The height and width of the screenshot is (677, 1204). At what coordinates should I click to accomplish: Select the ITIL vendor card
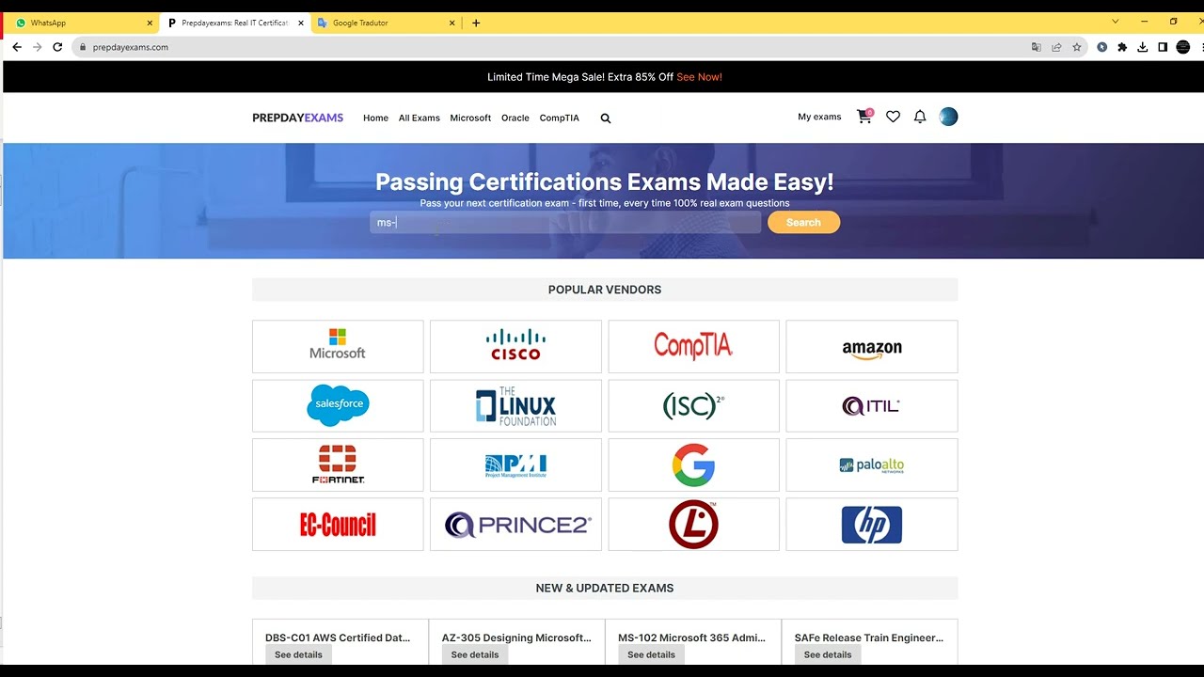[872, 405]
